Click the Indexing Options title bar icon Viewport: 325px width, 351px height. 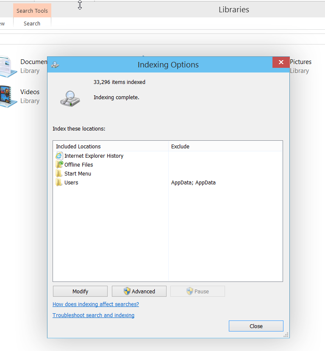pyautogui.click(x=55, y=65)
